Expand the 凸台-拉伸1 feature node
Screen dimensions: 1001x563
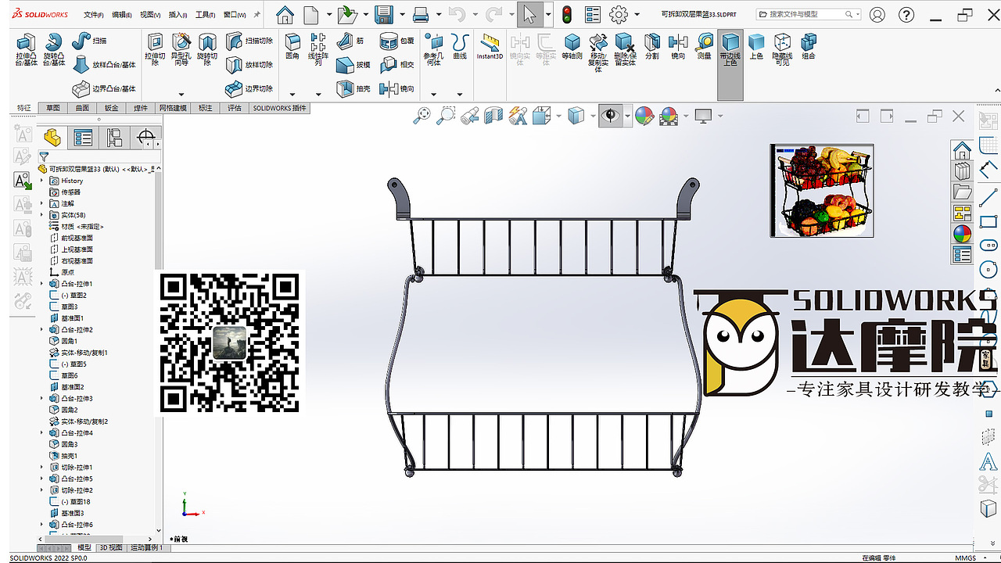pos(42,284)
